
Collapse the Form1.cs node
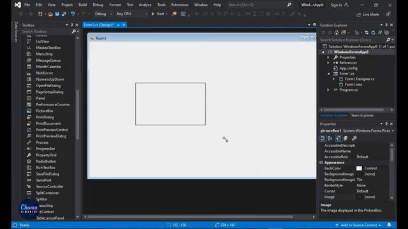(328, 74)
